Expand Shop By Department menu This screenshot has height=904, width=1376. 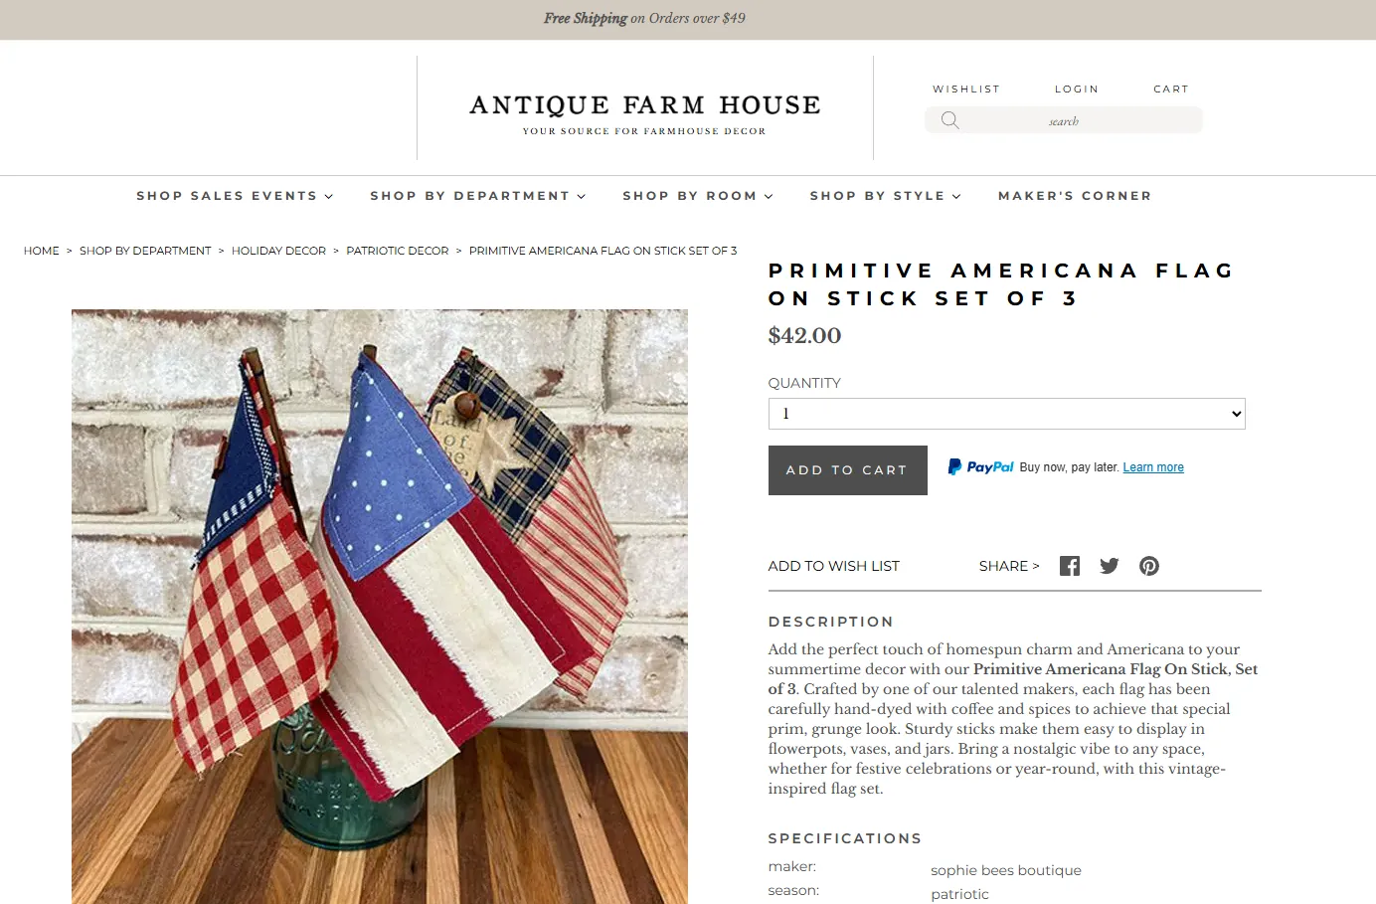(478, 196)
